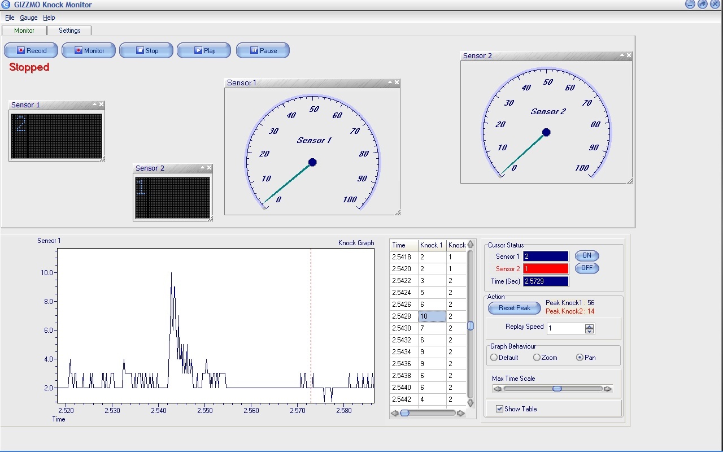The width and height of the screenshot is (723, 452).
Task: Click the Reset Peak button
Action: point(515,308)
